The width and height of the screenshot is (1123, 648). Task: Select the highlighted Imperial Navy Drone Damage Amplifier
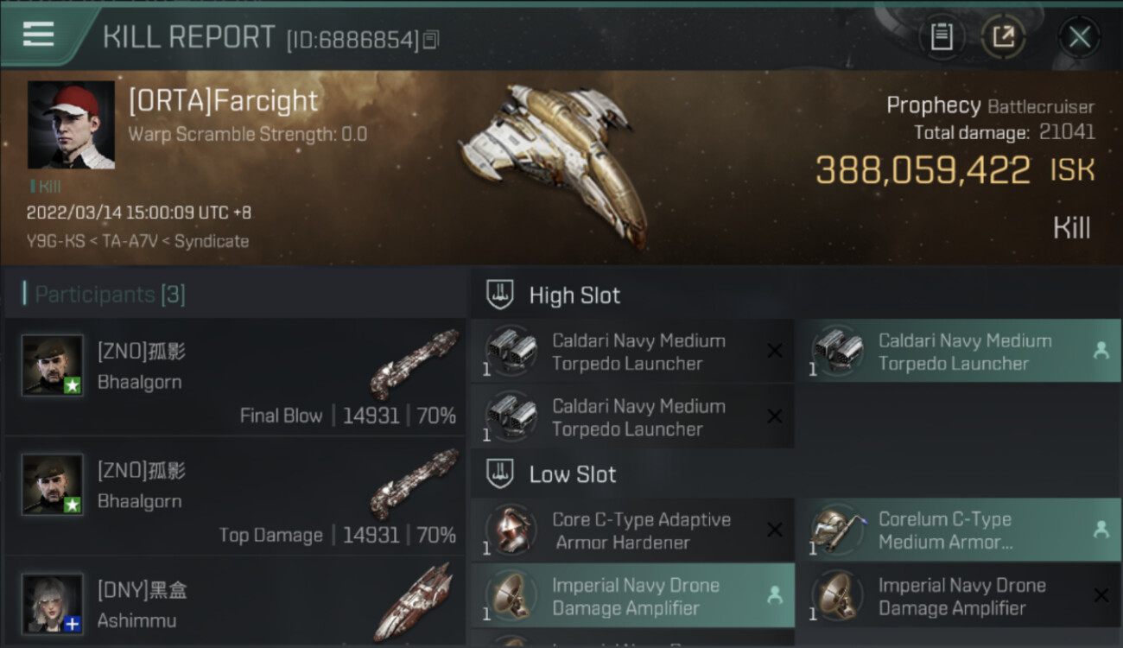[x=632, y=596]
